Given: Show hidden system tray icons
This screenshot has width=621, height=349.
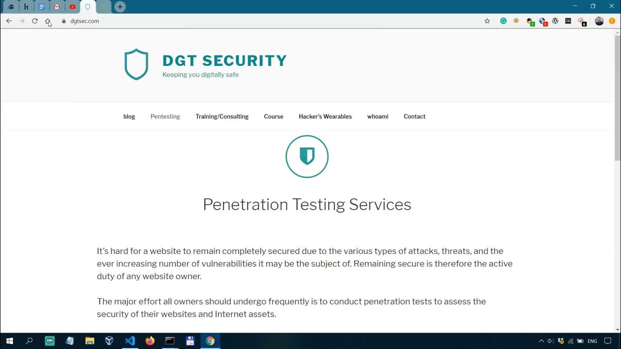Looking at the screenshot, I should (541, 341).
